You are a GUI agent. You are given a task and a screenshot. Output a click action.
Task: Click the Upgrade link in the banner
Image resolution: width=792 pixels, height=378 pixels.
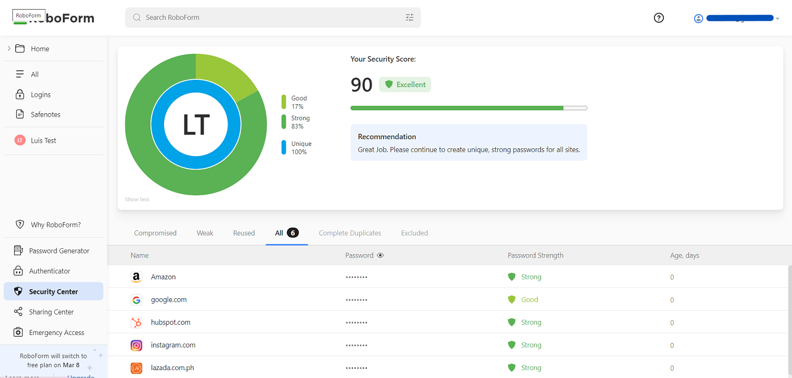[x=80, y=375]
